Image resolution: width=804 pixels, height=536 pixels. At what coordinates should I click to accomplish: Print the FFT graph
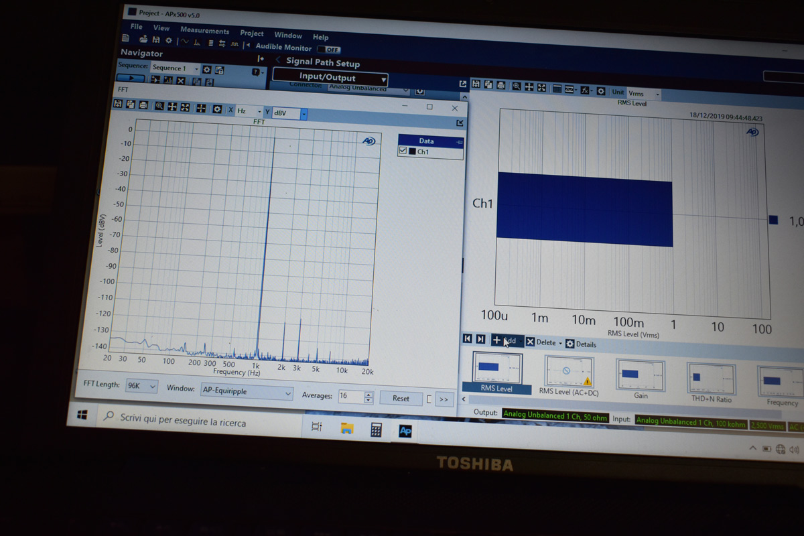click(143, 105)
